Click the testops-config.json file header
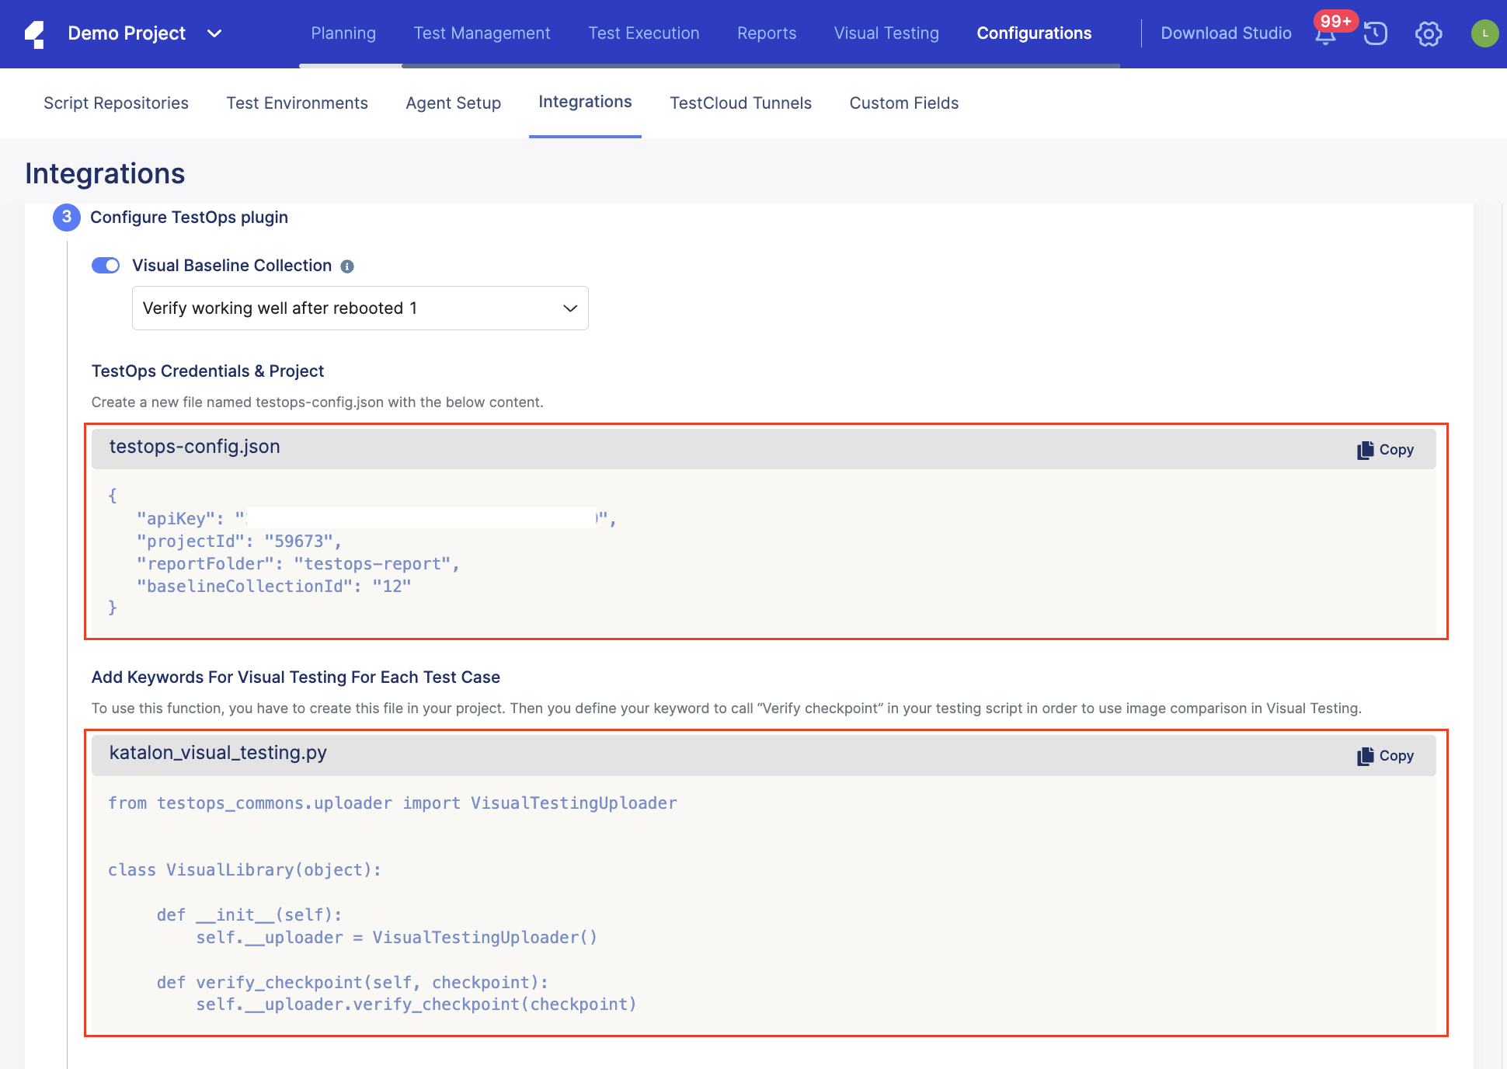 (x=764, y=449)
